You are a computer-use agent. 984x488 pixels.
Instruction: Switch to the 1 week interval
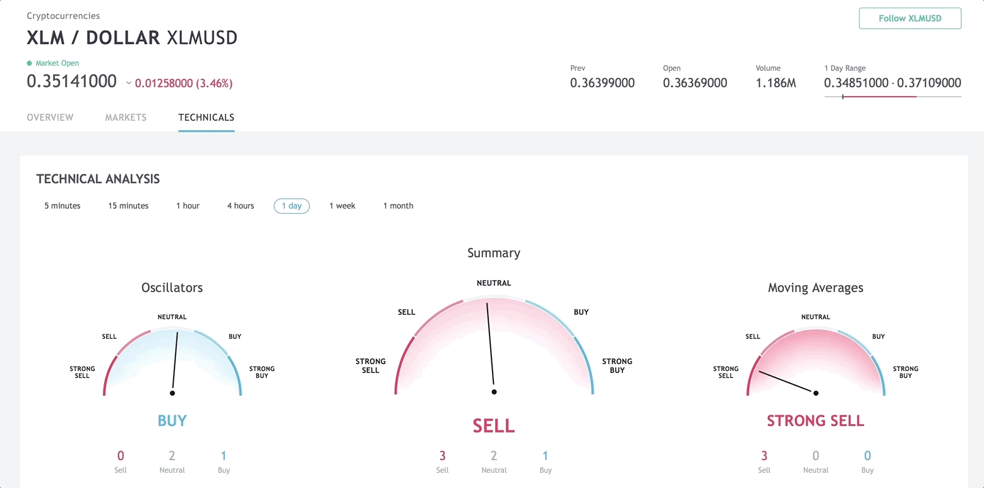click(342, 205)
